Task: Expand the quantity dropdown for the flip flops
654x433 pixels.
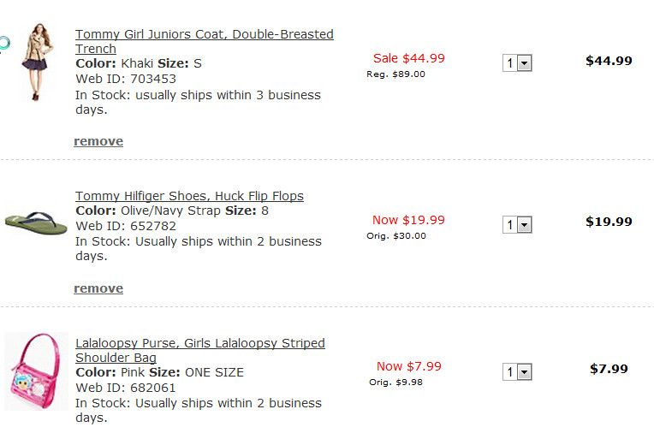Action: tap(517, 224)
